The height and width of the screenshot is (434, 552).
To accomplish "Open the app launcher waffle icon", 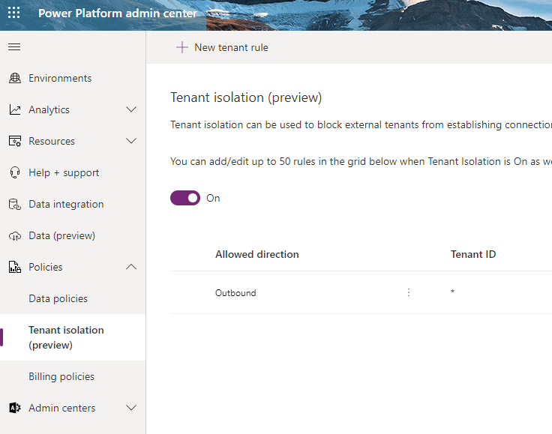I will pyautogui.click(x=14, y=13).
